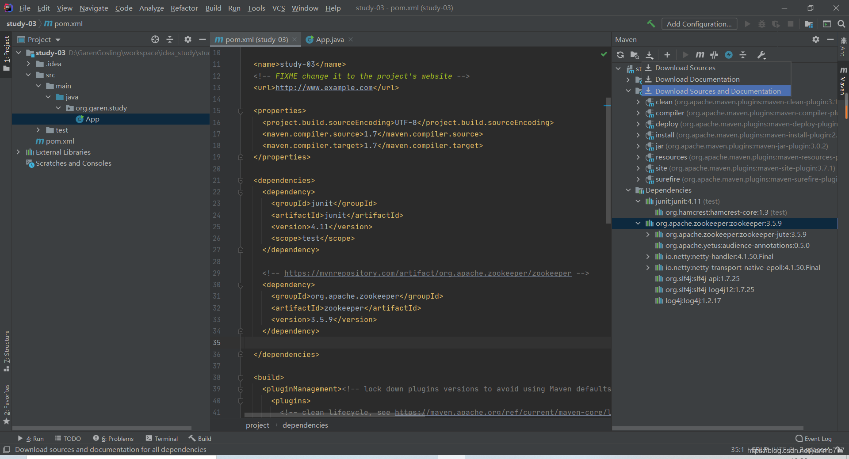Toggle the Problems tool window
Screen dimensions: 849x459
113,439
